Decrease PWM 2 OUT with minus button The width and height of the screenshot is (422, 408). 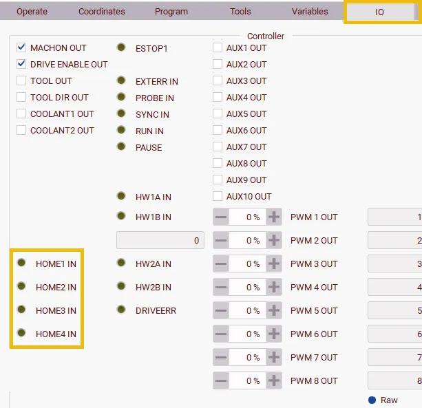click(x=221, y=240)
